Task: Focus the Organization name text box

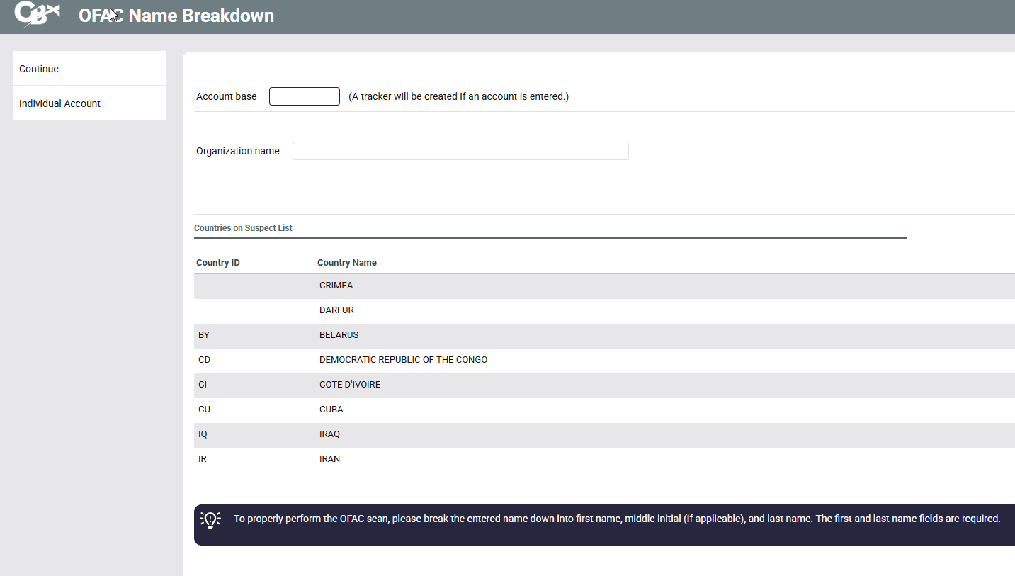Action: tap(460, 151)
